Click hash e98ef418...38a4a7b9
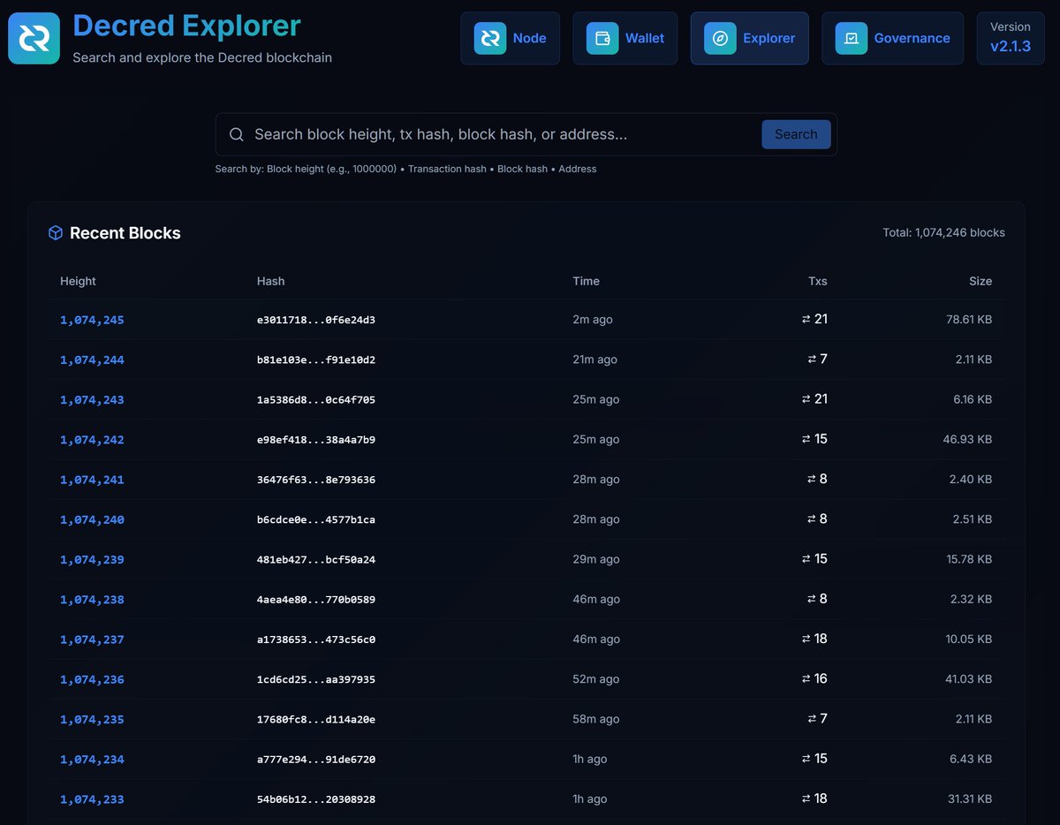The width and height of the screenshot is (1060, 825). (316, 440)
